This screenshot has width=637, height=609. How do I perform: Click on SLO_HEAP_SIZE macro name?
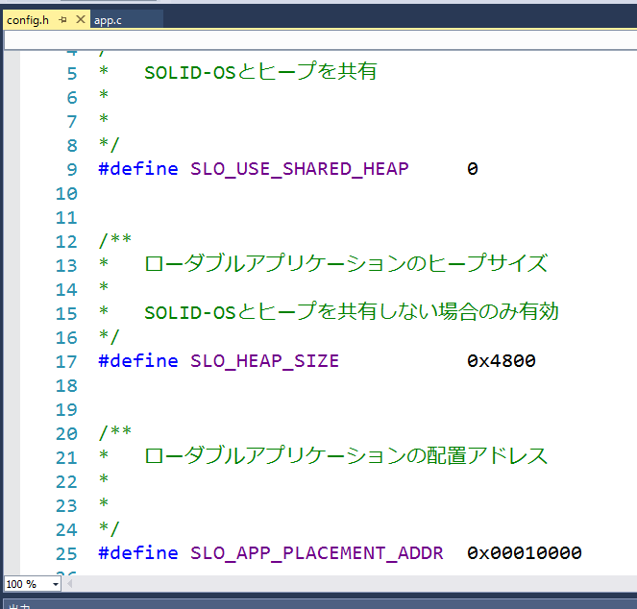tap(264, 361)
